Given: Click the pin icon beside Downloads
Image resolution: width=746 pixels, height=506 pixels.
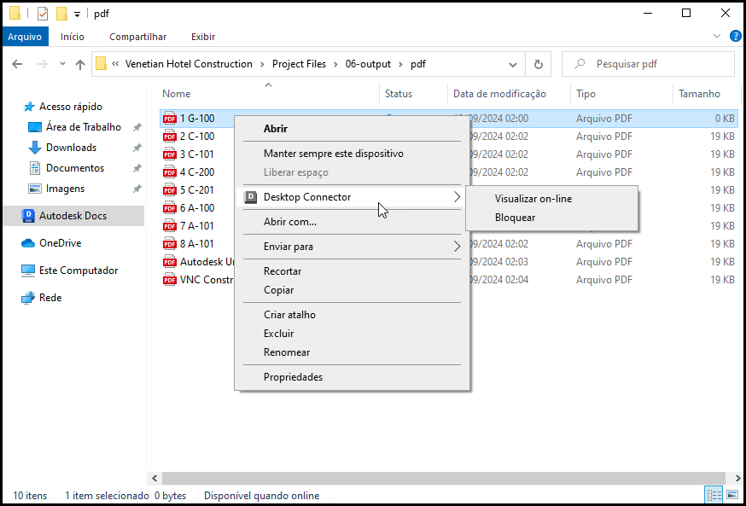Looking at the screenshot, I should pyautogui.click(x=137, y=148).
